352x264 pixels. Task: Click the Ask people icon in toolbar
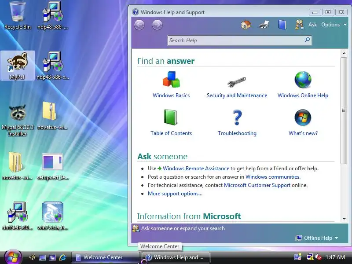[x=299, y=25]
